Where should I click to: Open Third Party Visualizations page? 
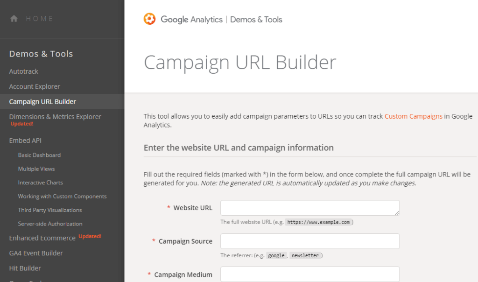click(50, 210)
